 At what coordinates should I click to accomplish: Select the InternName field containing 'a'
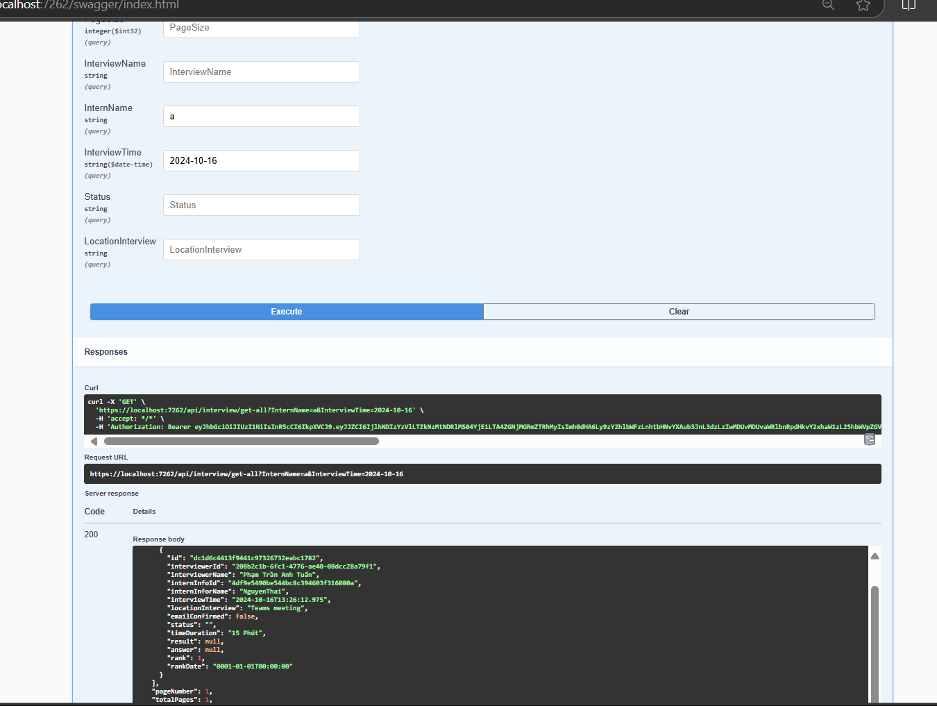261,117
